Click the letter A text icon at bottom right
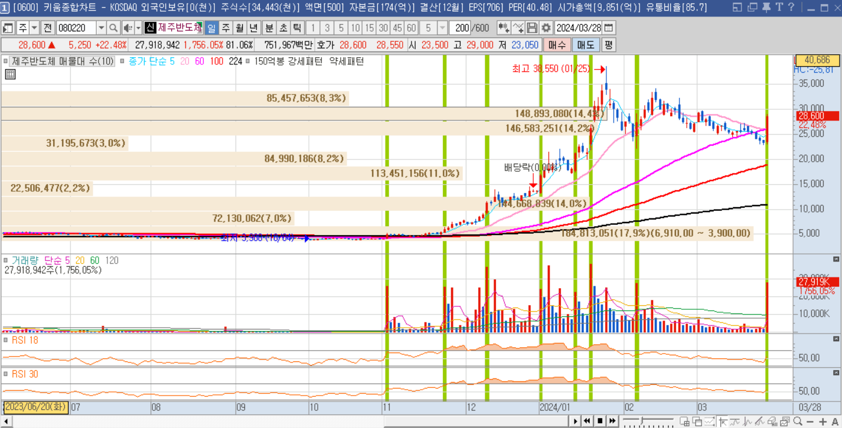Viewport: 842px width, 428px height. (834, 421)
